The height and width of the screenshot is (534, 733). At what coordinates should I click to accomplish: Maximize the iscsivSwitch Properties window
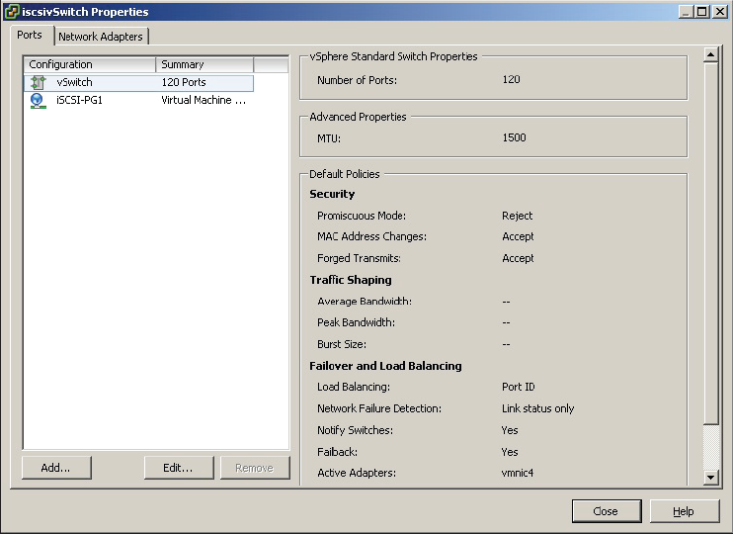701,12
